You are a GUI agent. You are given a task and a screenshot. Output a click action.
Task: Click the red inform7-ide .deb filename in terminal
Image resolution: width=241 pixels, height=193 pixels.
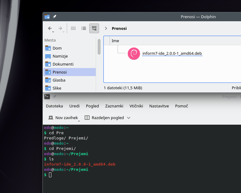click(80, 164)
